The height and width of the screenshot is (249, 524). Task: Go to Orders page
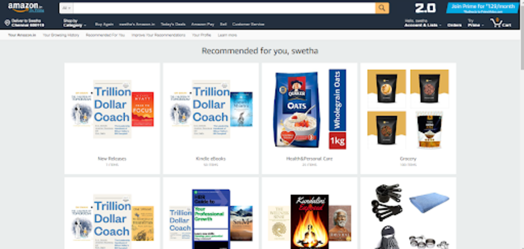[x=455, y=25]
